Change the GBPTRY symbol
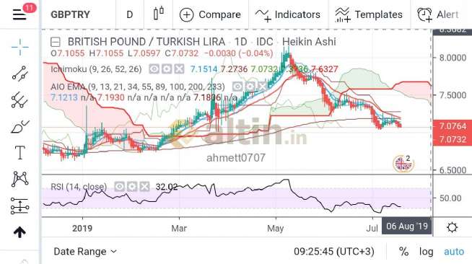This screenshot has height=264, width=472. [x=70, y=14]
